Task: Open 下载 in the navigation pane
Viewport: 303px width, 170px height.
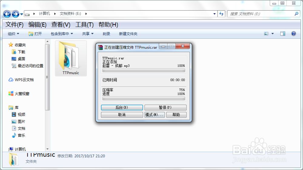Action: click(18, 52)
